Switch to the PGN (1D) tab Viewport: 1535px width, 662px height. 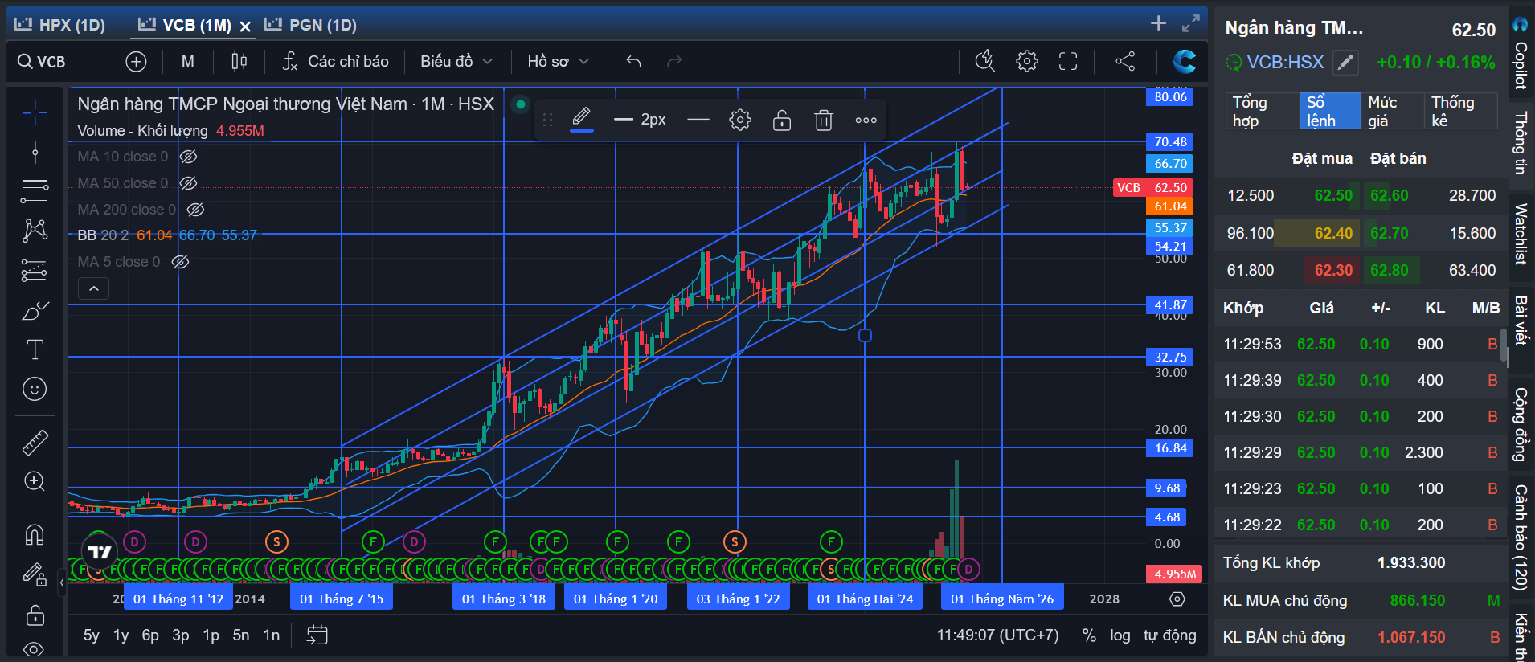click(311, 25)
